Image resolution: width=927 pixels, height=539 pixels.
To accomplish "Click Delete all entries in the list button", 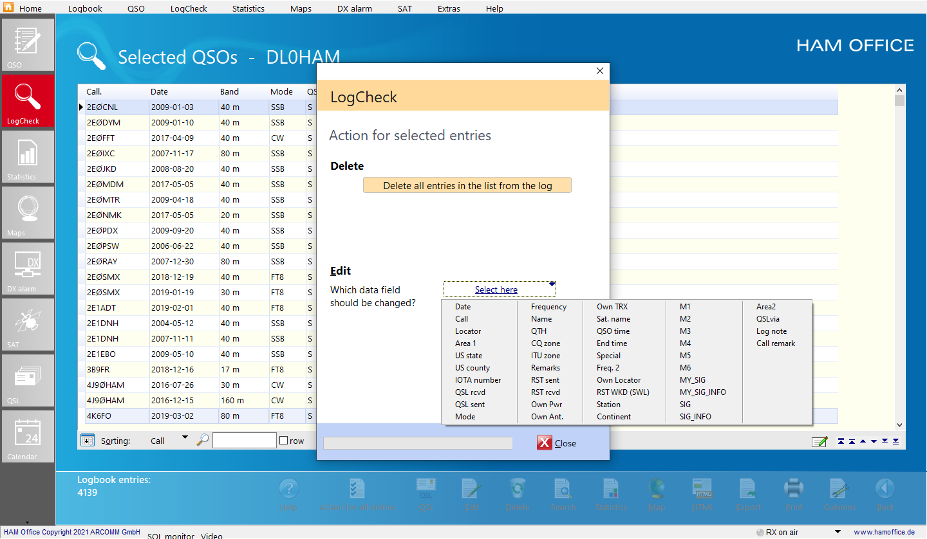I will click(467, 185).
